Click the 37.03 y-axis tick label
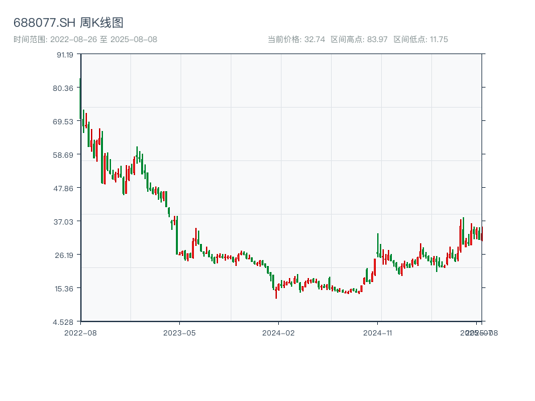 (x=65, y=221)
